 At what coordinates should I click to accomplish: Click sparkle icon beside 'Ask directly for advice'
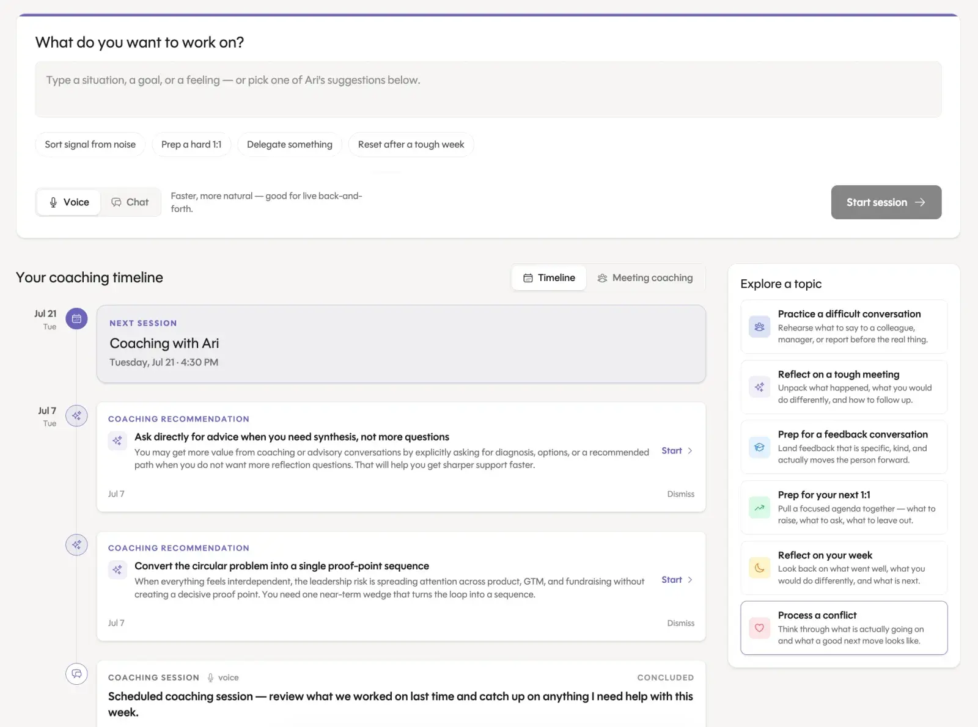pyautogui.click(x=117, y=440)
